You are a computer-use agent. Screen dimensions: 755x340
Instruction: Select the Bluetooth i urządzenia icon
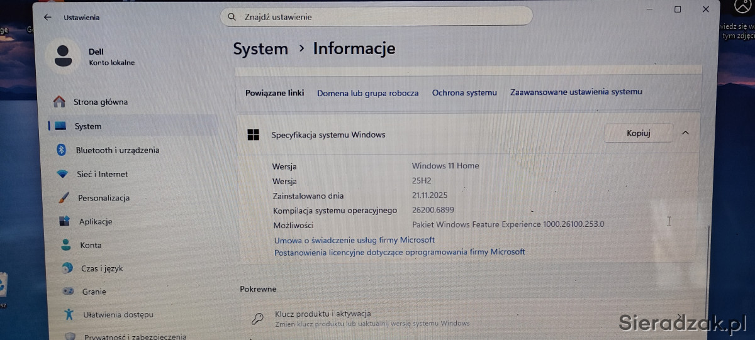tap(62, 150)
